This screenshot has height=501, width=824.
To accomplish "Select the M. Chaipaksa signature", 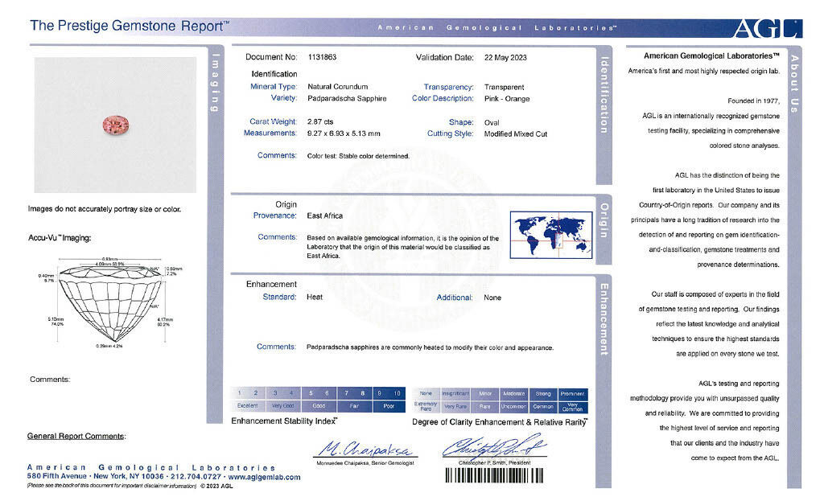I will (x=366, y=449).
